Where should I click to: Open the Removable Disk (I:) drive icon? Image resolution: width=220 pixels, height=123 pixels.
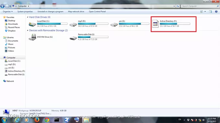(73, 38)
